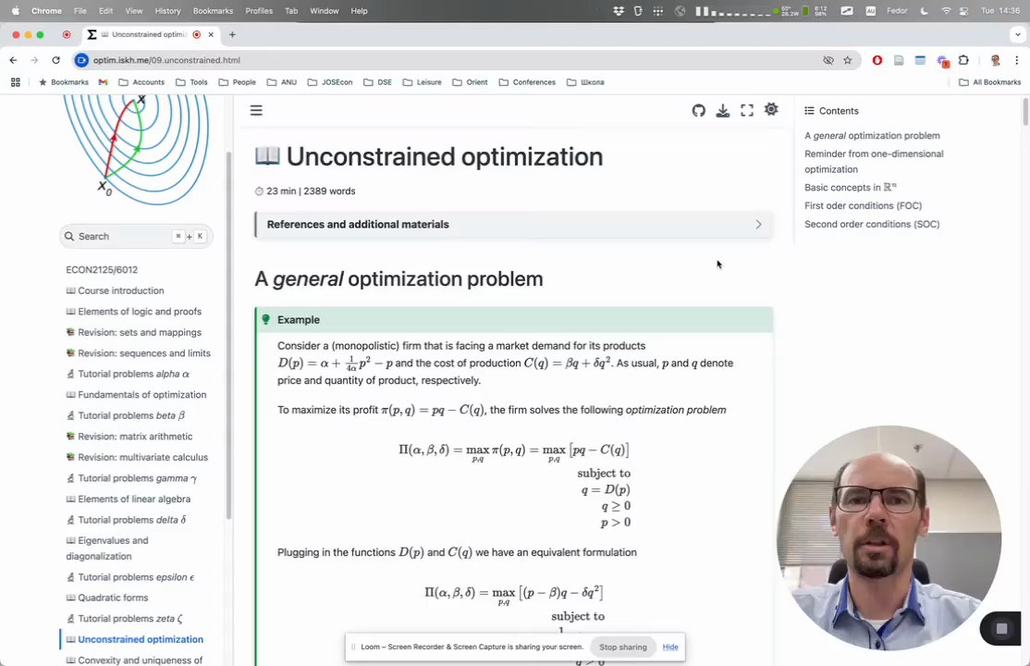The height and width of the screenshot is (666, 1030).
Task: Jump to First oder conditions (FOC)
Action: (x=863, y=205)
